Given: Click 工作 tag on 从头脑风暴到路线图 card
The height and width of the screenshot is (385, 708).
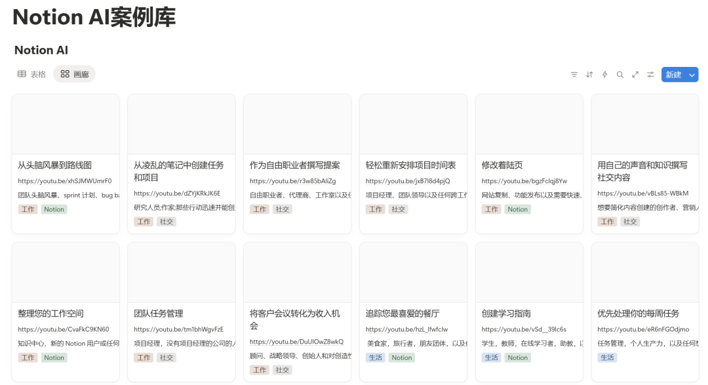Looking at the screenshot, I should [28, 209].
